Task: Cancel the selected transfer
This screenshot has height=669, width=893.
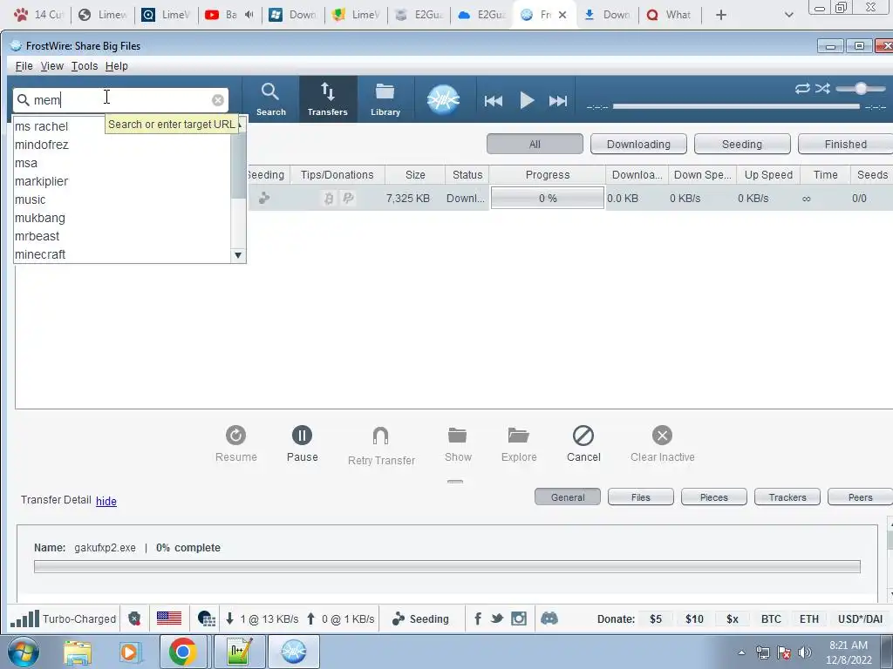Action: tap(583, 443)
